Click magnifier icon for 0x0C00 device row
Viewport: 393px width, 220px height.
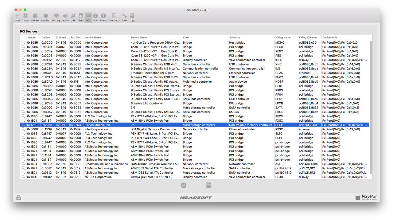pos(23,43)
